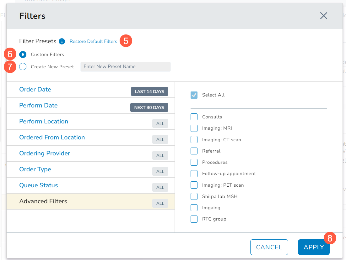The width and height of the screenshot is (346, 260).
Task: Select the Custom Filters radio button
Action: (x=23, y=55)
